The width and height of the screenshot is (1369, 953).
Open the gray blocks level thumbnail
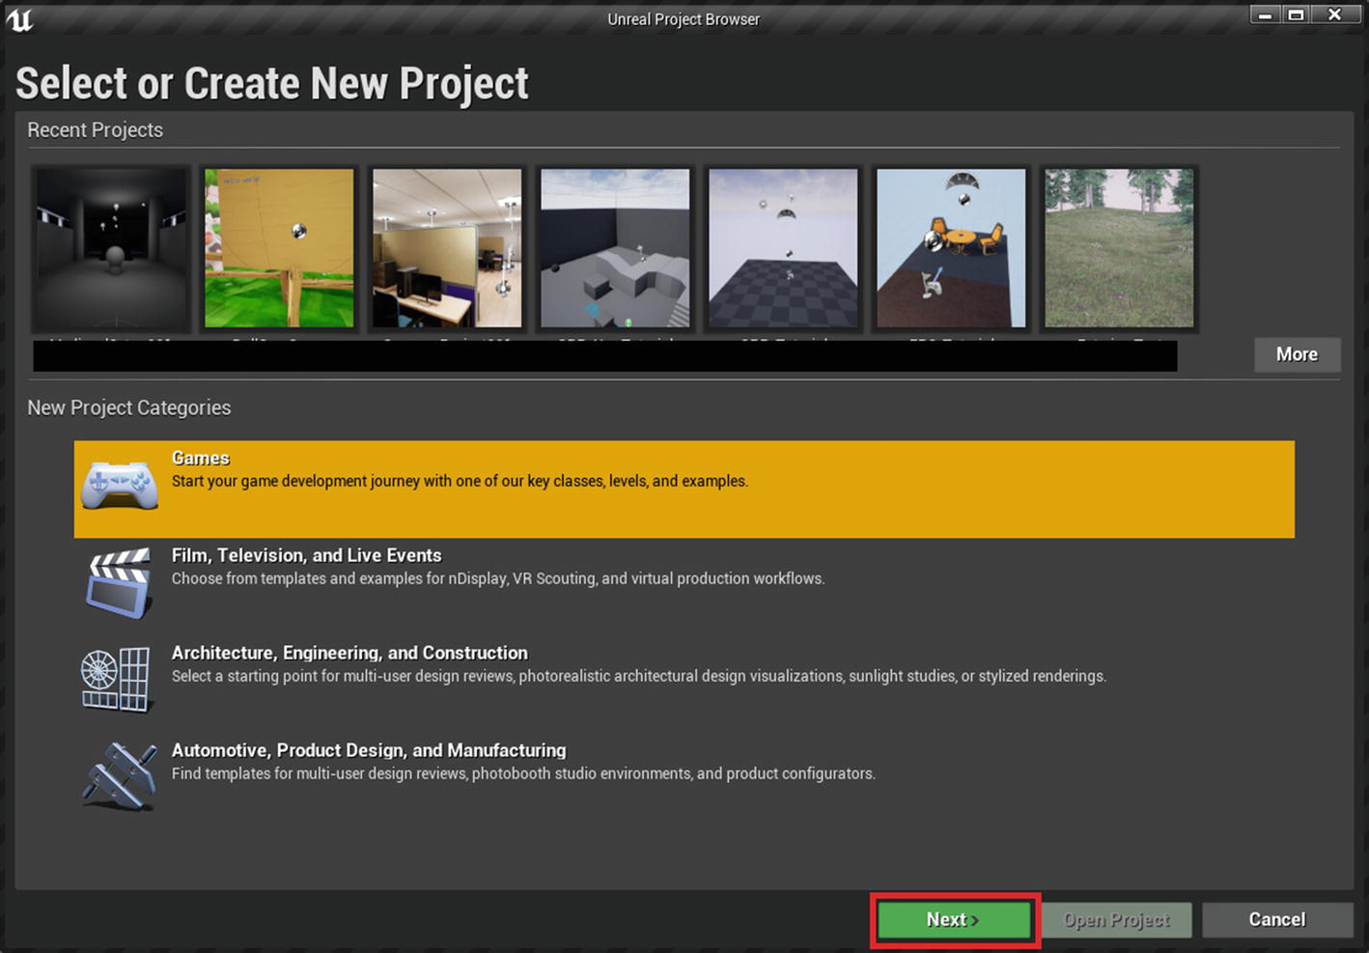615,249
